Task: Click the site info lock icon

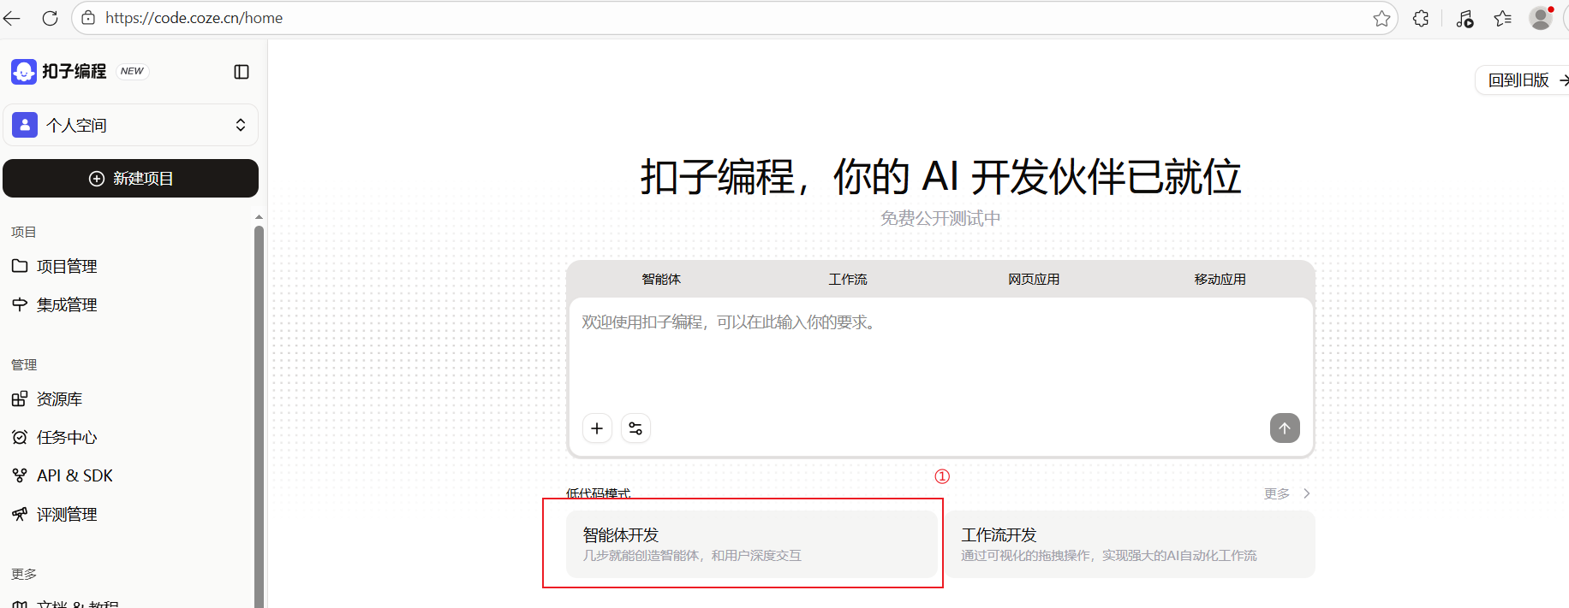Action: [x=88, y=18]
